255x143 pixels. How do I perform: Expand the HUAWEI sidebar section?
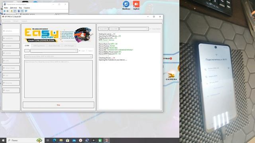[x=11, y=46]
